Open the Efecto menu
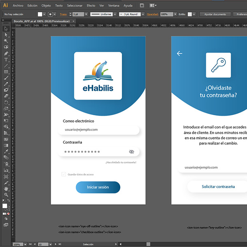Viewport: 247px width, 247px height. tap(91, 5)
